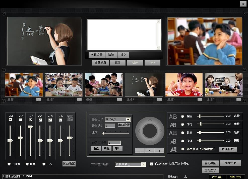The height and width of the screenshot is (179, 248).
Task: Click the 字幕设置 button
Action: pos(97,55)
